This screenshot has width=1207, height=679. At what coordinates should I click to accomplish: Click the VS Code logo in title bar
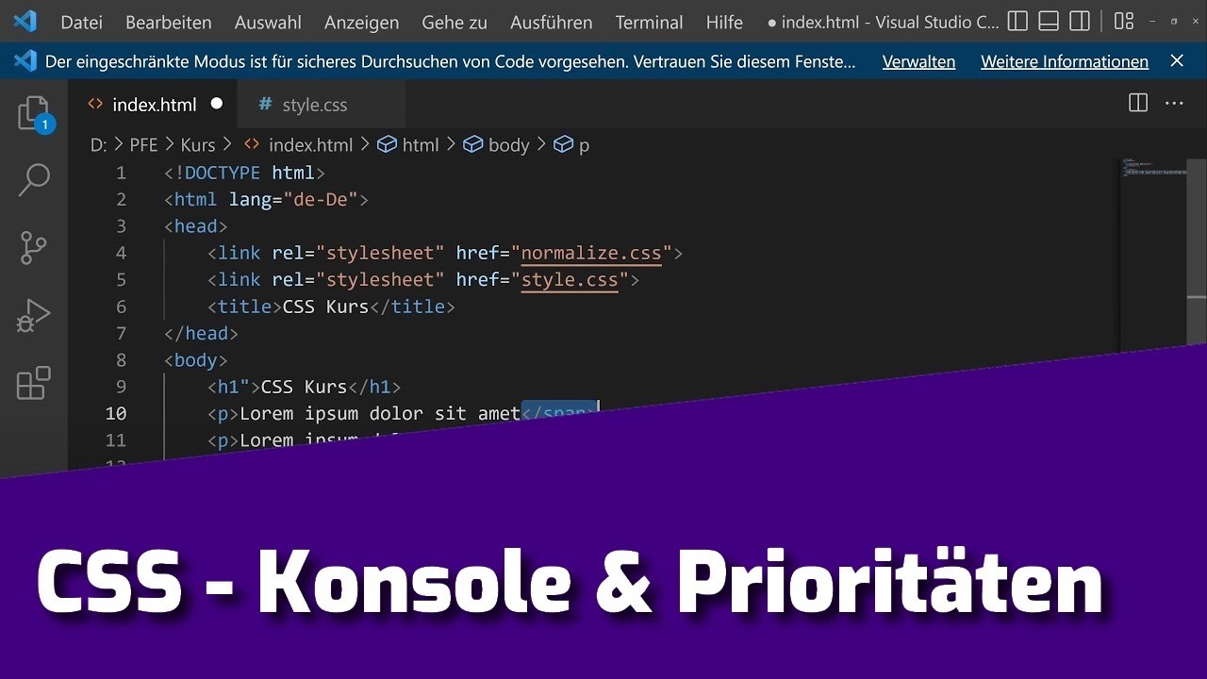pyautogui.click(x=25, y=21)
